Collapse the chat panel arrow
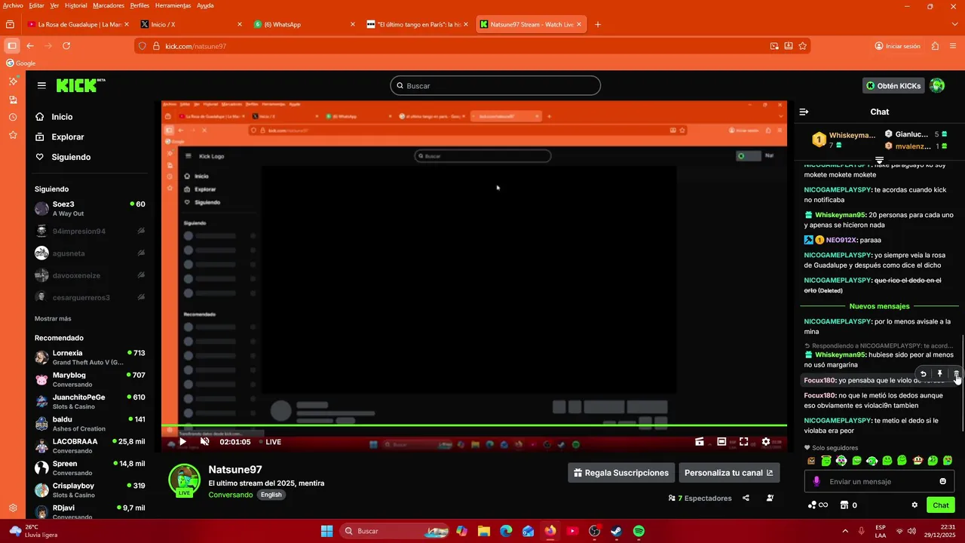Screen dimensions: 965x543 (x=804, y=112)
